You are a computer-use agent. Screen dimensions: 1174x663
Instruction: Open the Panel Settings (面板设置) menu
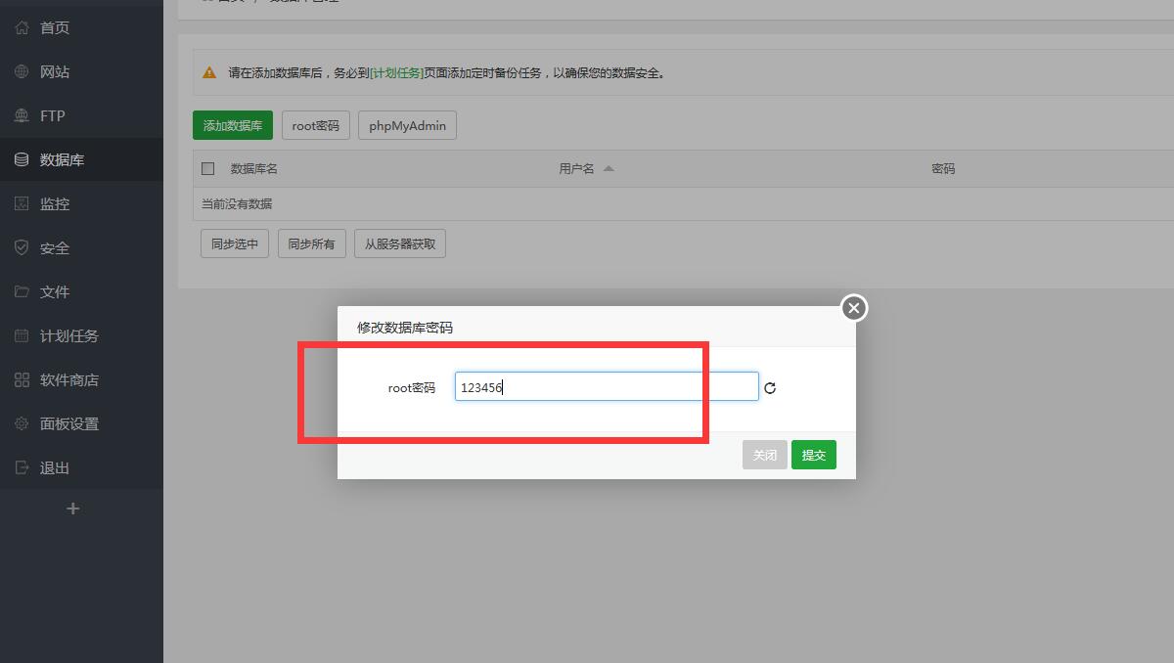[68, 423]
